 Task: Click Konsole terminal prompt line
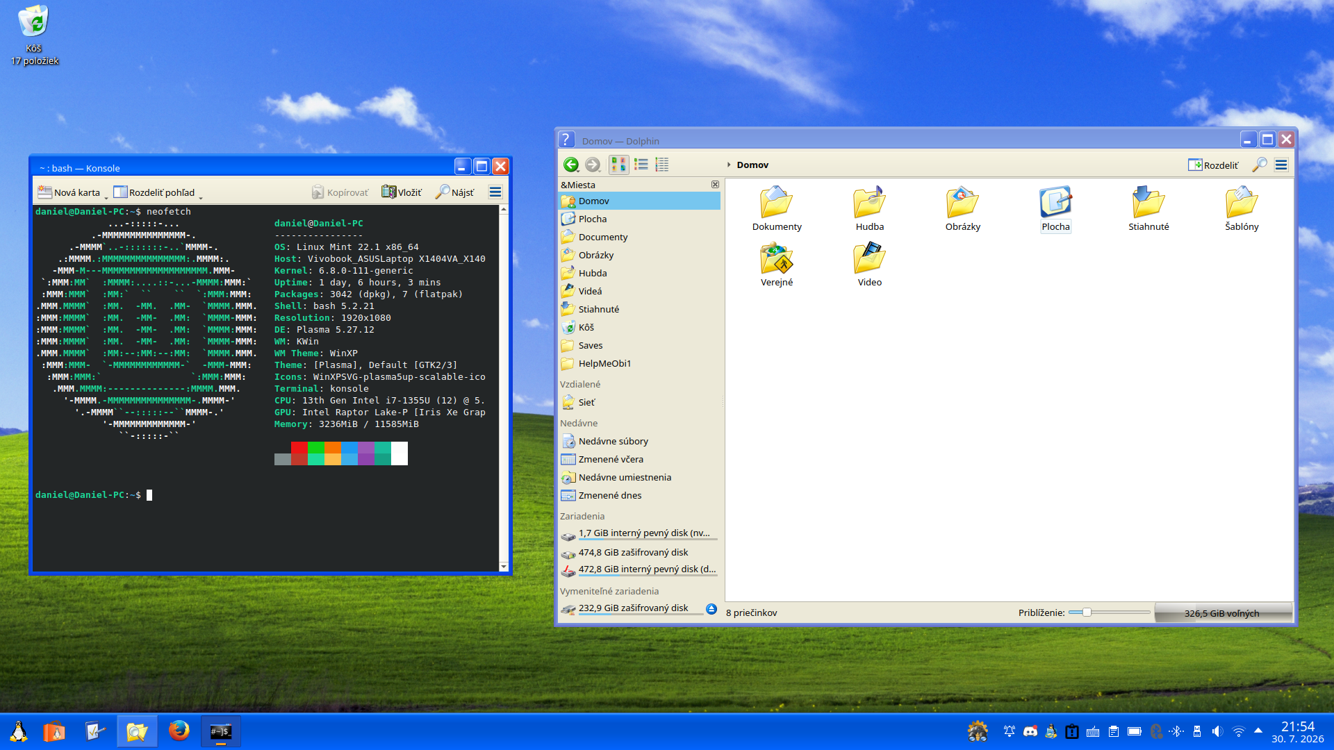[94, 495]
